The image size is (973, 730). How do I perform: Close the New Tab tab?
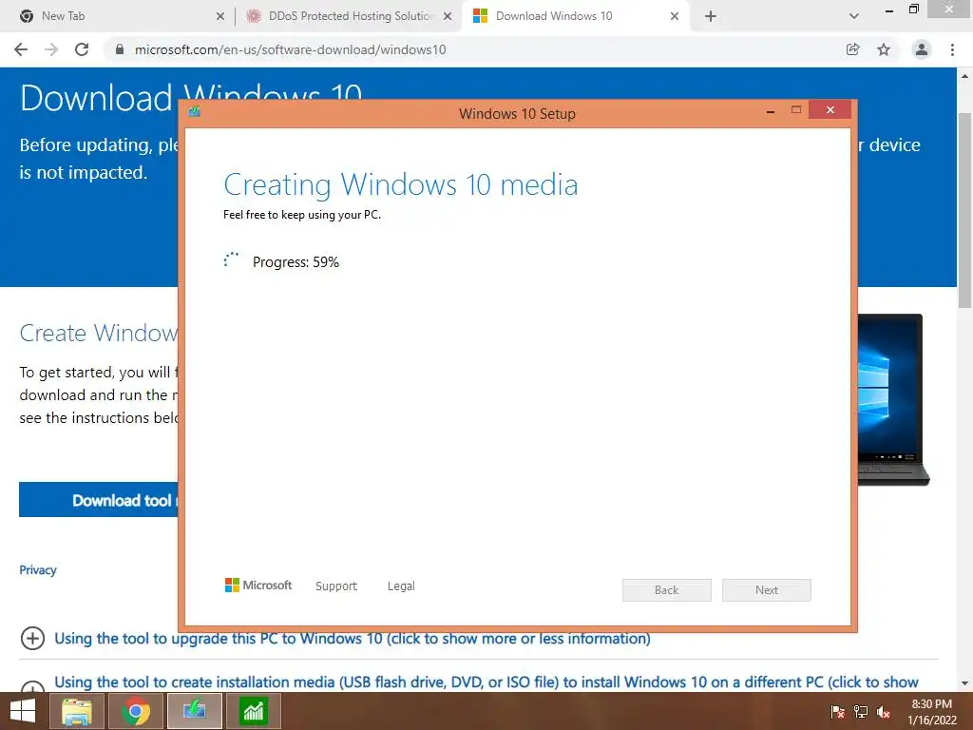tap(220, 16)
